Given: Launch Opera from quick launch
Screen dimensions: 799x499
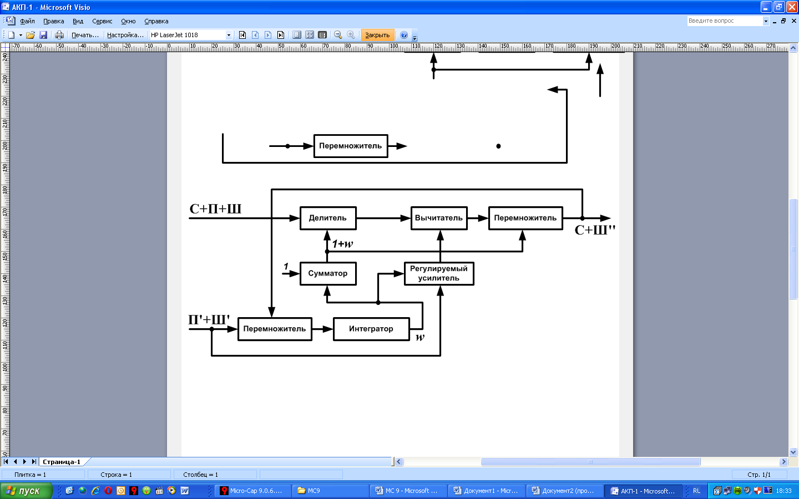Looking at the screenshot, I should pyautogui.click(x=108, y=491).
